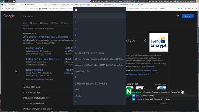Viewport: 199px width, 112px height.
Task: Close the Amazon.de tab
Action: tap(45, 5)
